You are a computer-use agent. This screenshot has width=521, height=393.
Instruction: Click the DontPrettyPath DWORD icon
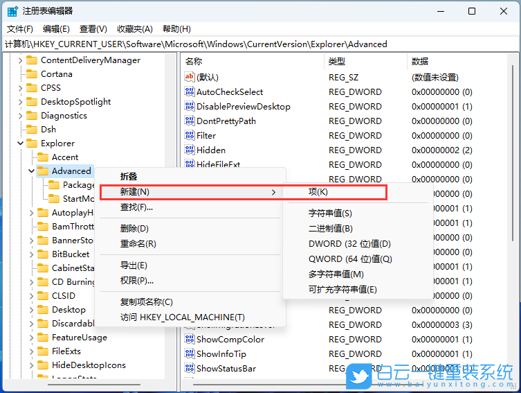pos(190,121)
